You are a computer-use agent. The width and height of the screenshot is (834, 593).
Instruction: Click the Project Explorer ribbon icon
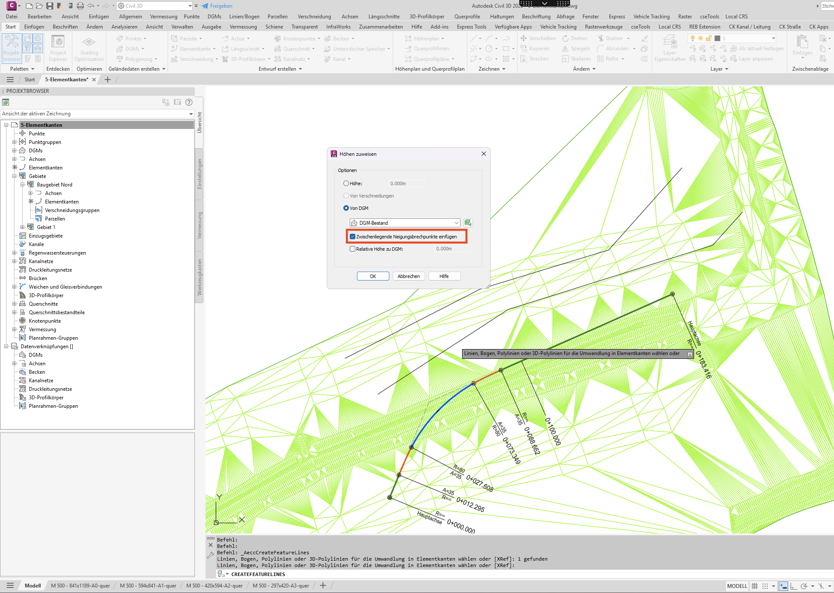pyautogui.click(x=58, y=48)
